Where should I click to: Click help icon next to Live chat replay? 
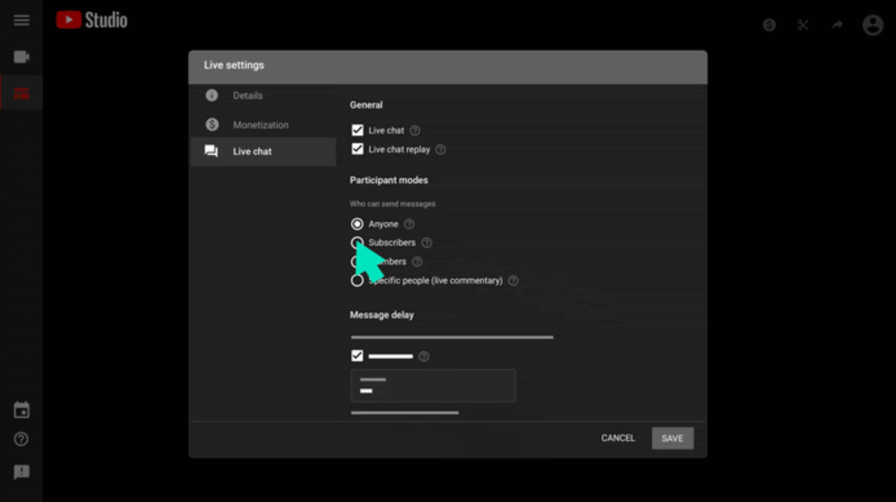point(440,150)
